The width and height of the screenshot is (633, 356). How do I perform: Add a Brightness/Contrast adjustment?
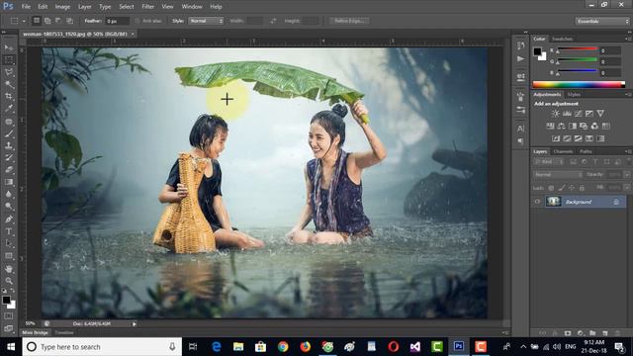point(556,114)
